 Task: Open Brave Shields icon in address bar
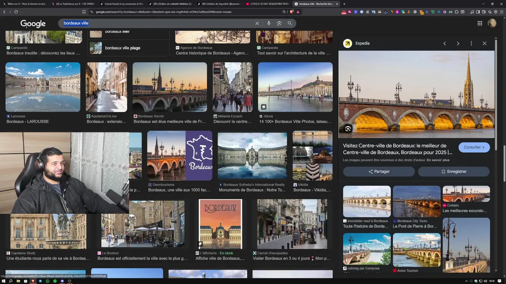click(x=292, y=12)
